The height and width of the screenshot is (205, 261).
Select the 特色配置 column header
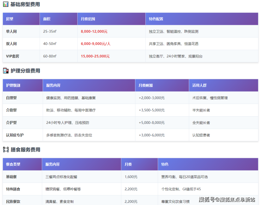coord(156,19)
